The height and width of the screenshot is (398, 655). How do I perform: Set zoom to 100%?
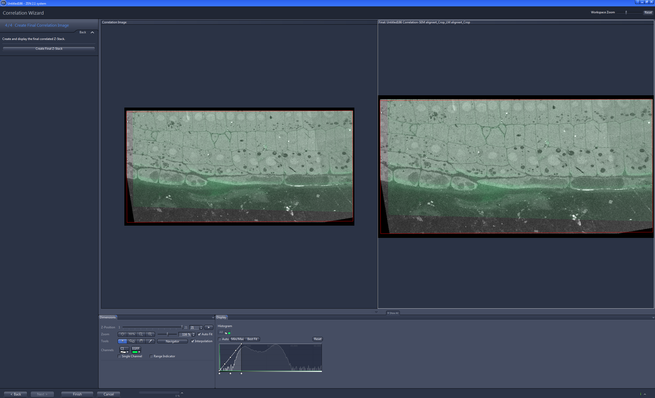point(132,334)
